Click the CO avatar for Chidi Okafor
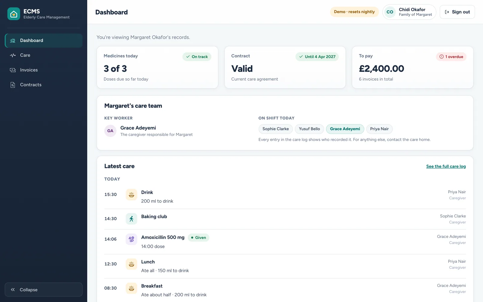The height and width of the screenshot is (302, 483). point(390,12)
